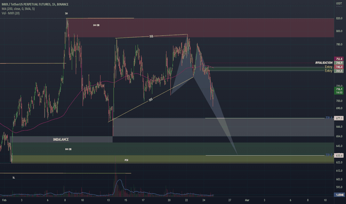Click the 666.0 price axis label

(x=339, y=127)
